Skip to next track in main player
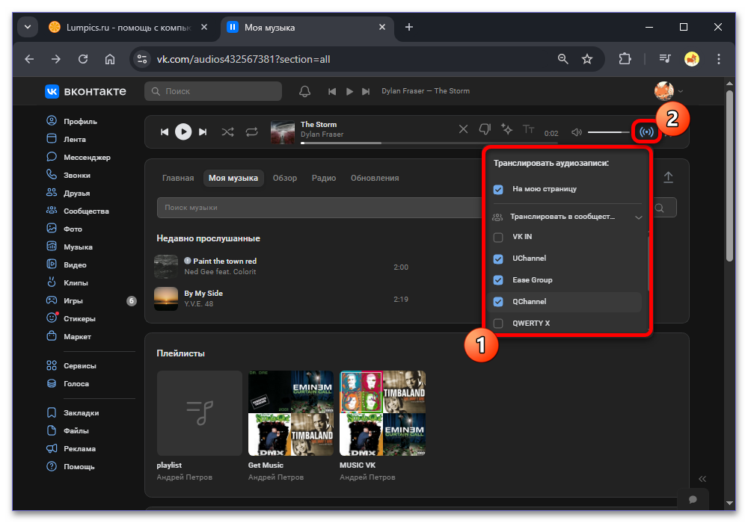 (203, 132)
